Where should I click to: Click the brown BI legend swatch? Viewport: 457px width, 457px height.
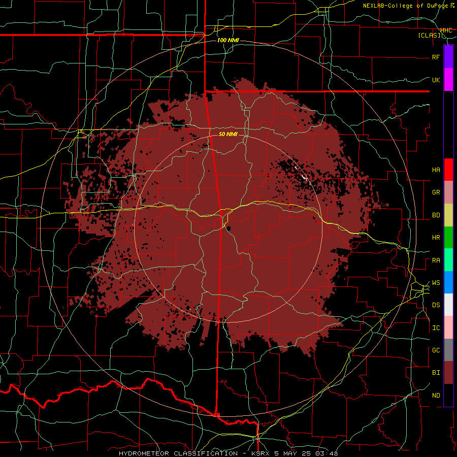click(x=448, y=373)
